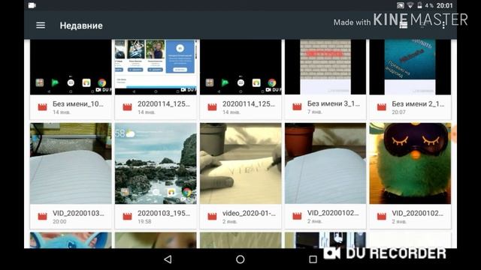Image resolution: width=481 pixels, height=270 pixels.
Task: Tap the 20:01 clock in status bar
Action: click(x=444, y=5)
